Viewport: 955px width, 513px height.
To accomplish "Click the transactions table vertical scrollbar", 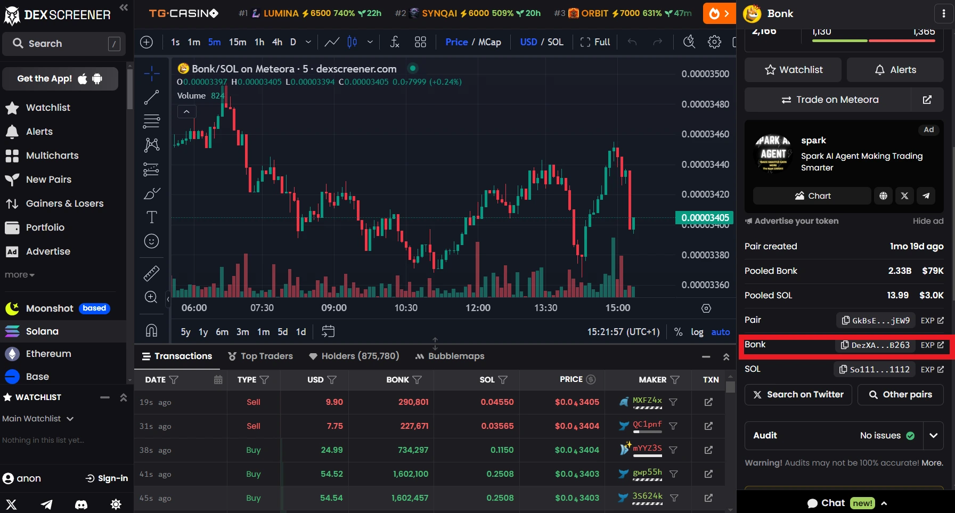I will (x=730, y=388).
